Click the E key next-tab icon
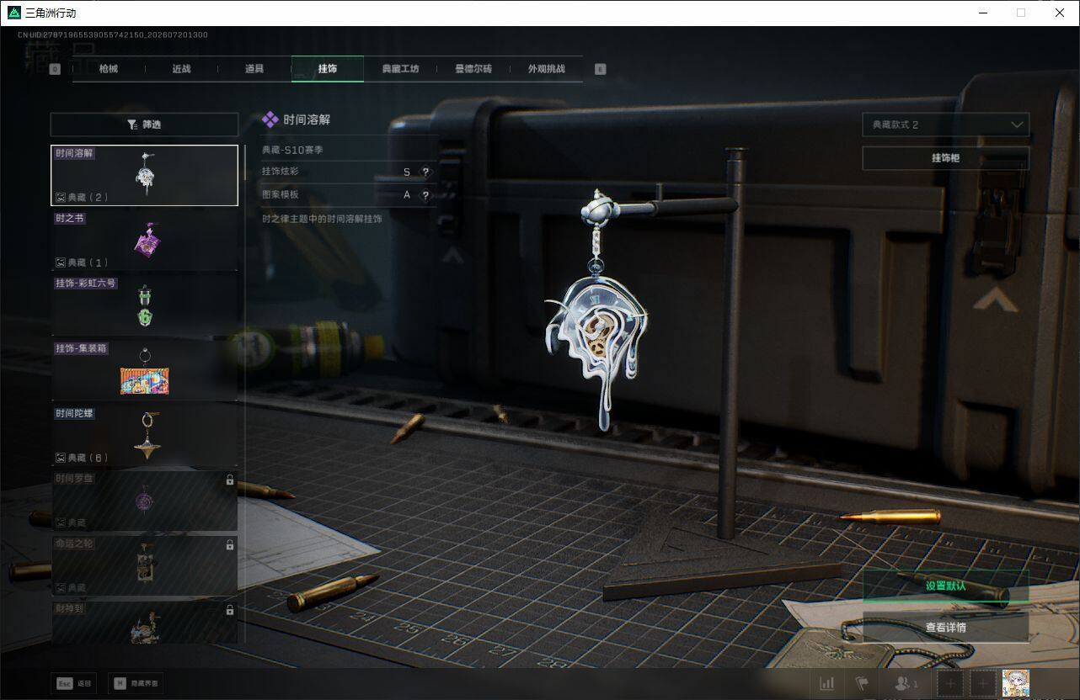The width and height of the screenshot is (1080, 700). coord(600,69)
